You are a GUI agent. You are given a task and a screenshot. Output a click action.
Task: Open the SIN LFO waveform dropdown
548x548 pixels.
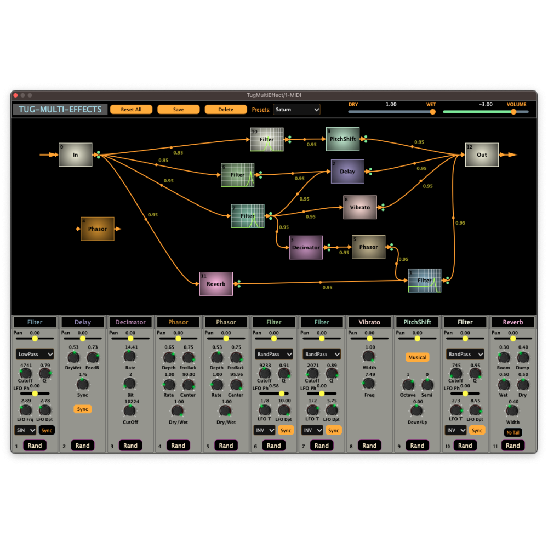pos(25,430)
